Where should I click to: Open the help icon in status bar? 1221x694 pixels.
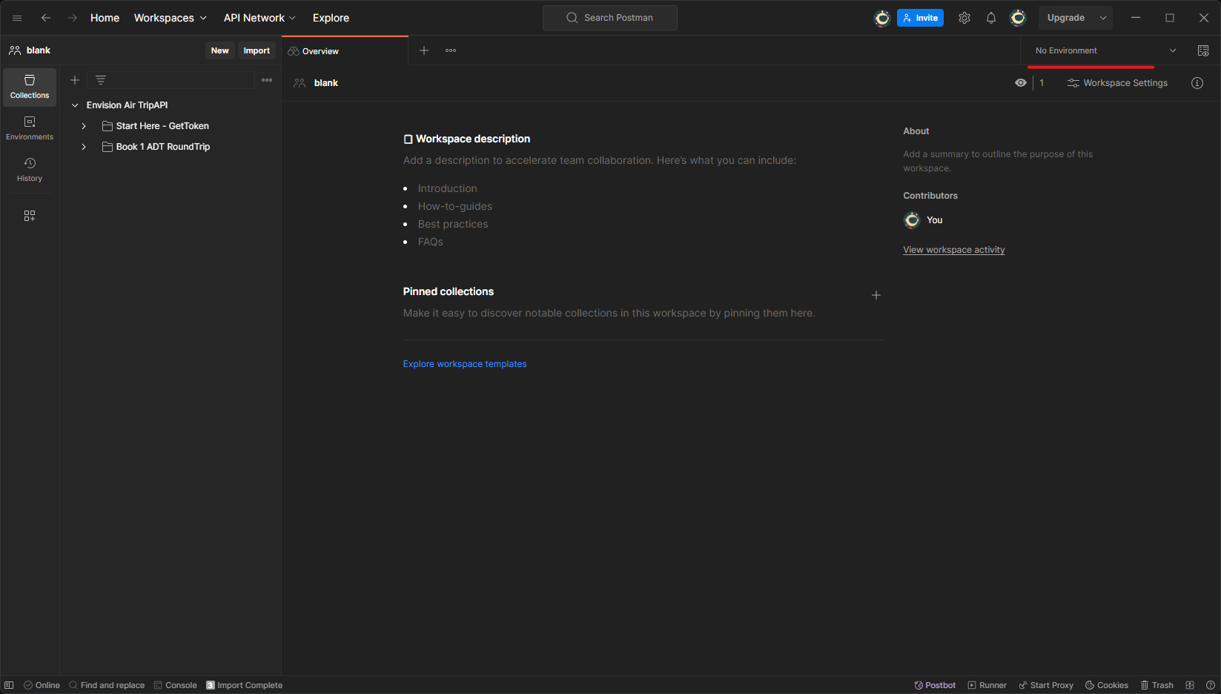1211,685
